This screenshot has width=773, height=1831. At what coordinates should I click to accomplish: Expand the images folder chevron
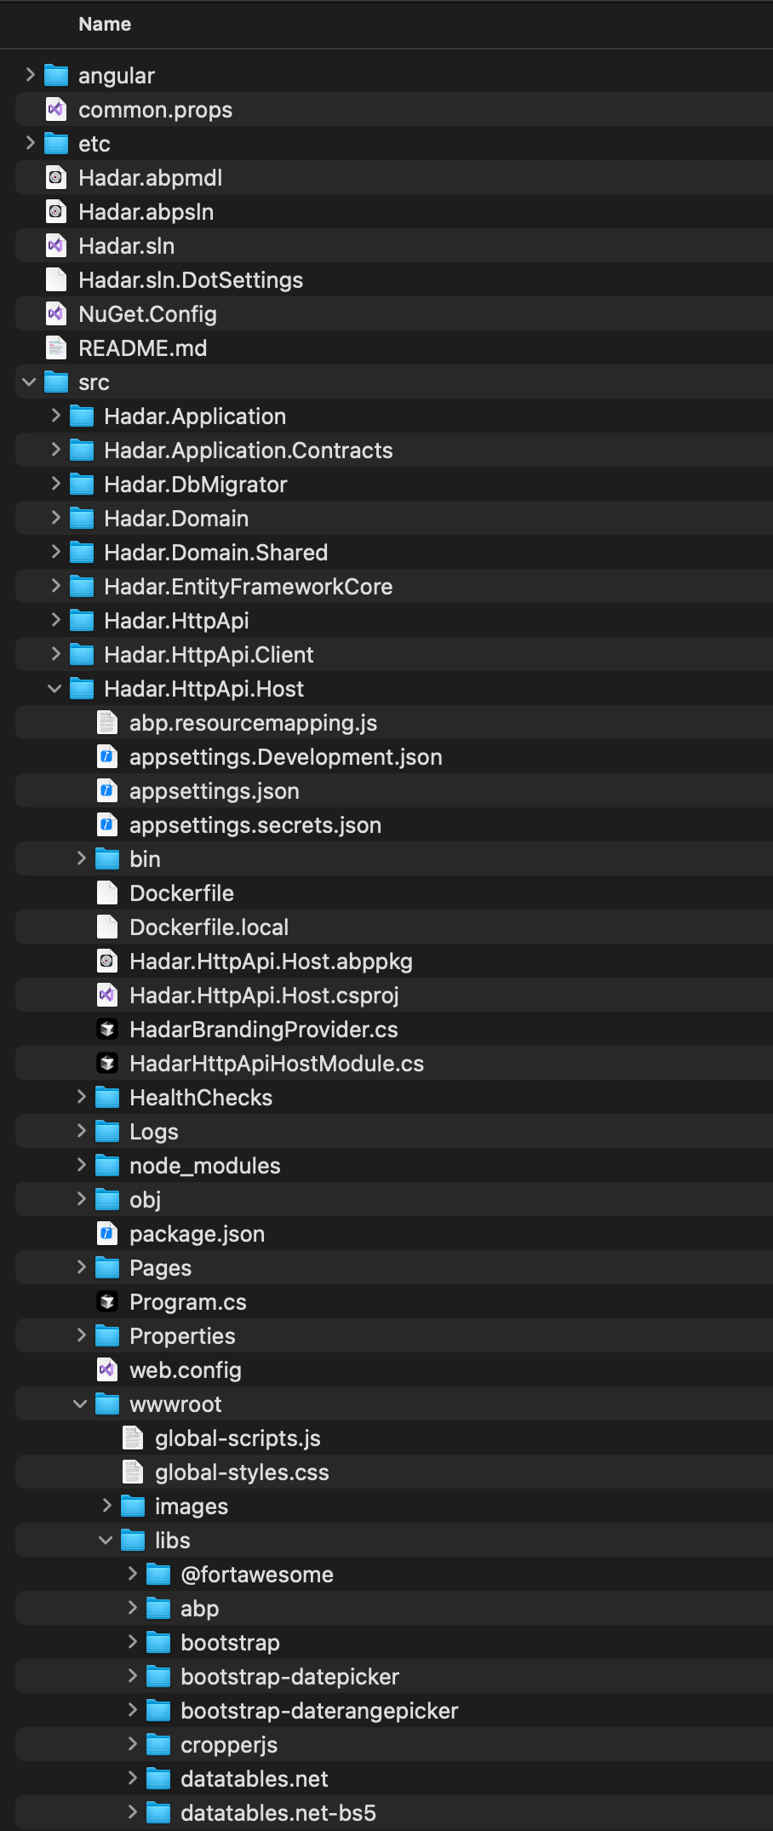pos(106,1506)
